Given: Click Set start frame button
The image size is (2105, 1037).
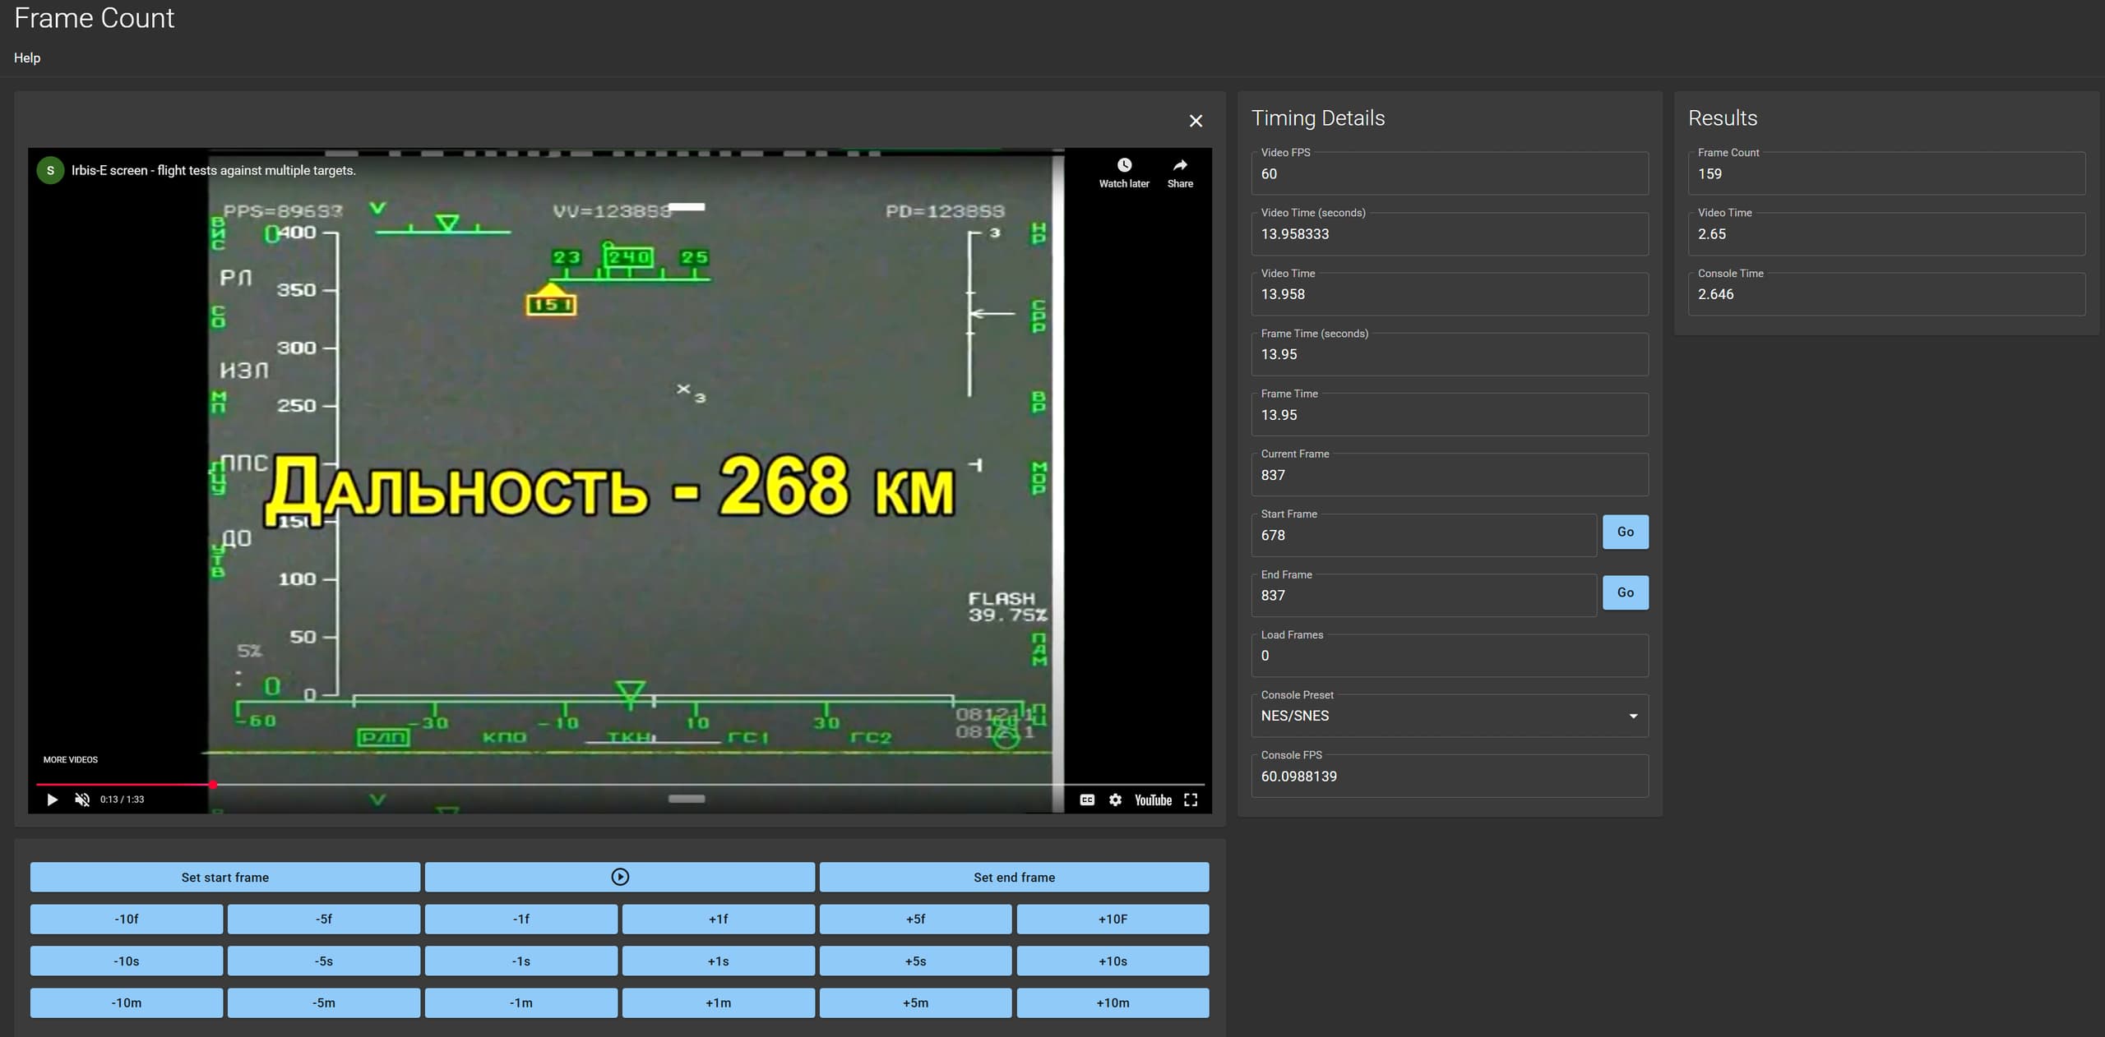Looking at the screenshot, I should coord(224,877).
